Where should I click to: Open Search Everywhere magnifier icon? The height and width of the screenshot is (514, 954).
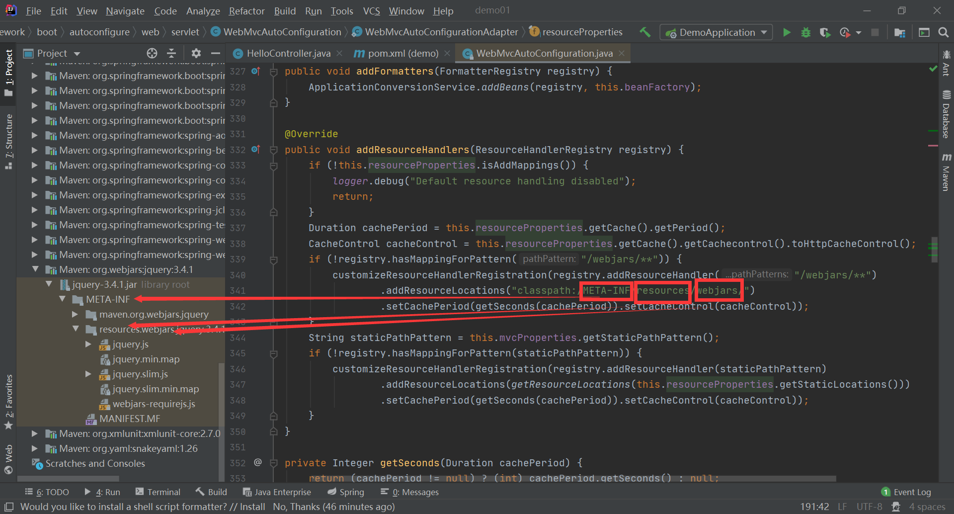tap(943, 32)
